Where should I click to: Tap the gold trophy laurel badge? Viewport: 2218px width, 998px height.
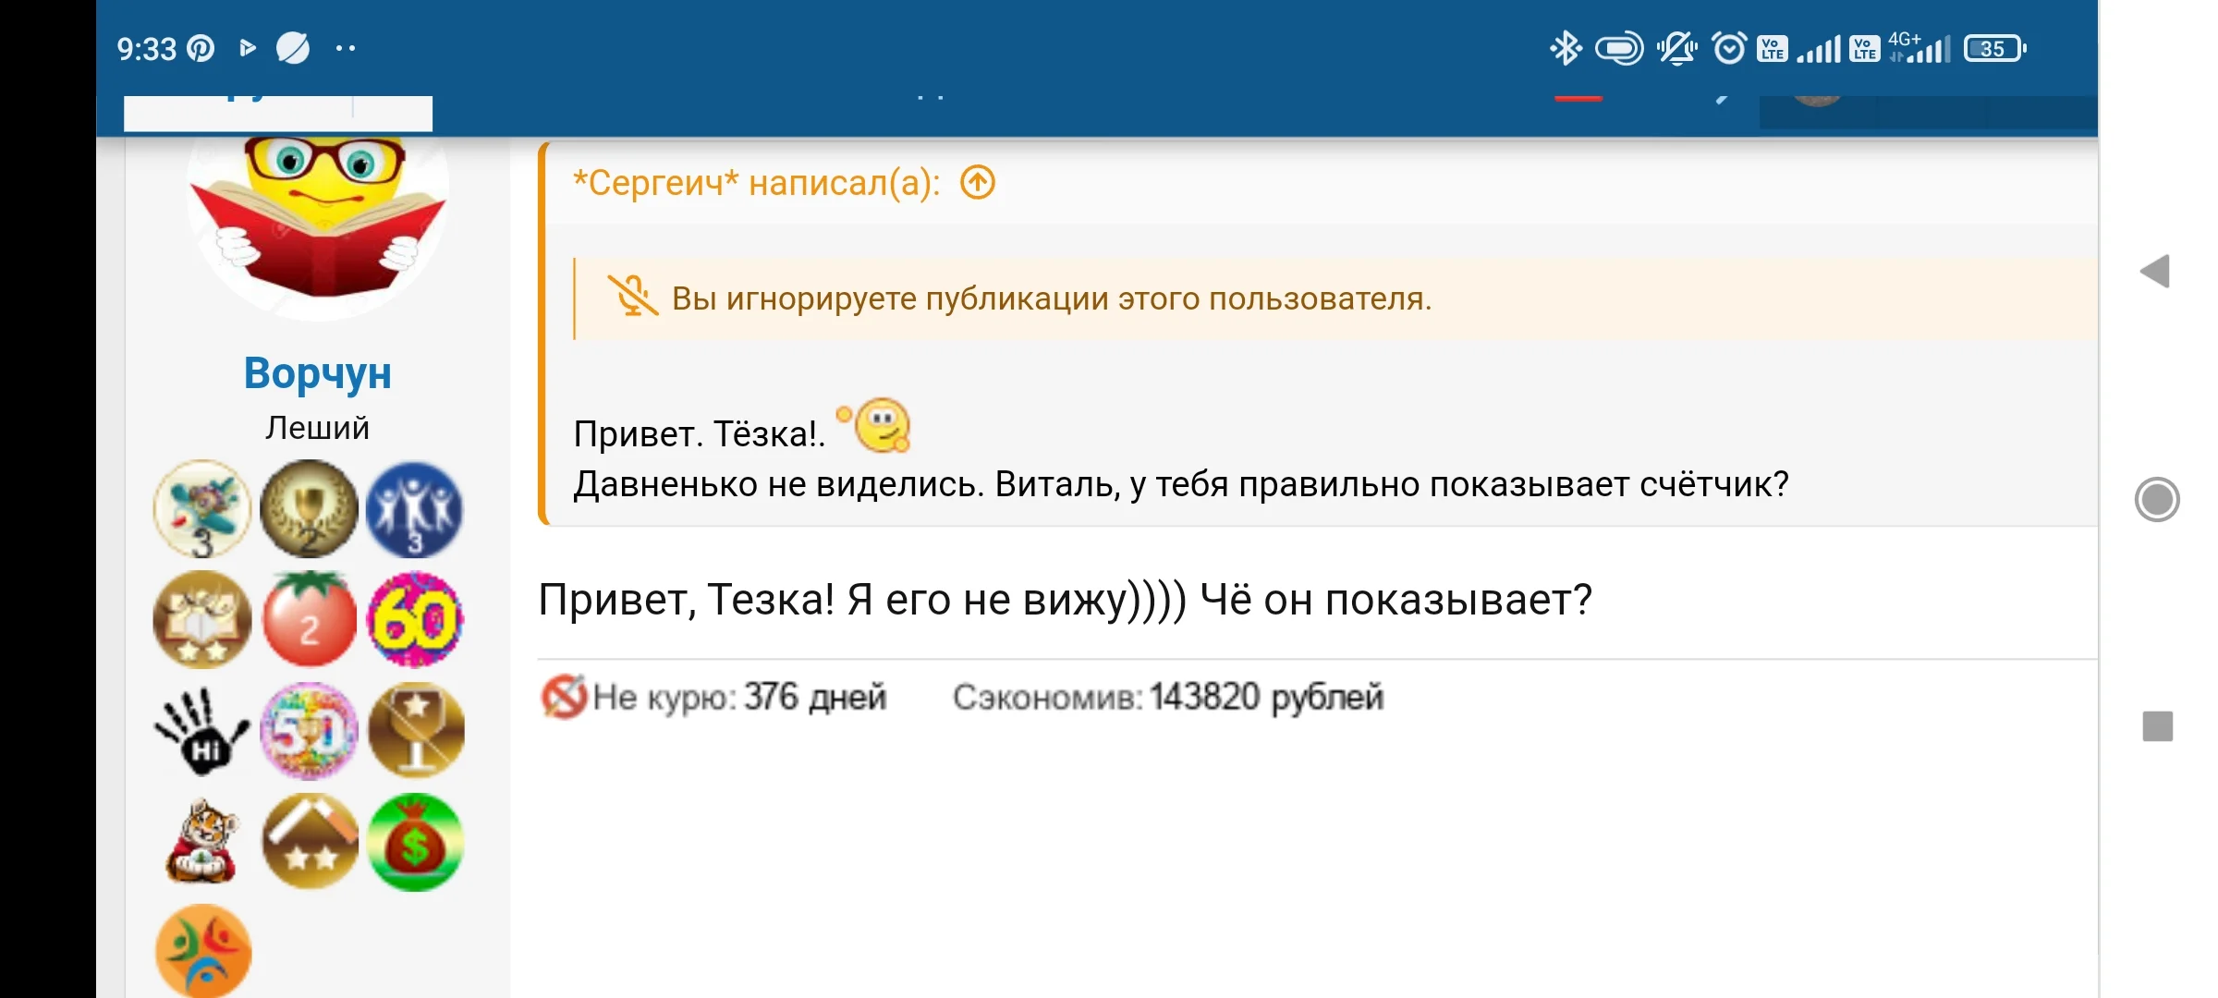309,509
